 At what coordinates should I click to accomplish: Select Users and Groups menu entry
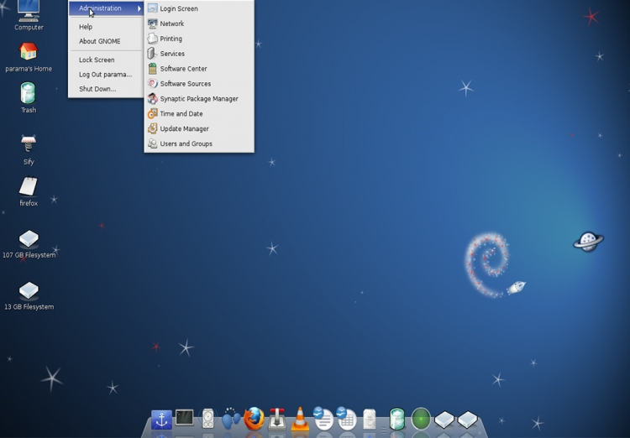click(x=186, y=144)
